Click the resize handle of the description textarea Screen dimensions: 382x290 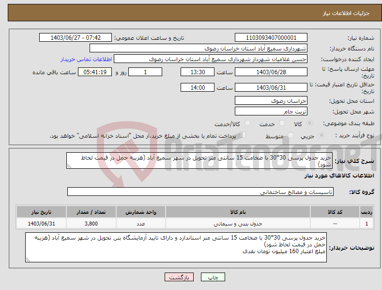[69, 166]
